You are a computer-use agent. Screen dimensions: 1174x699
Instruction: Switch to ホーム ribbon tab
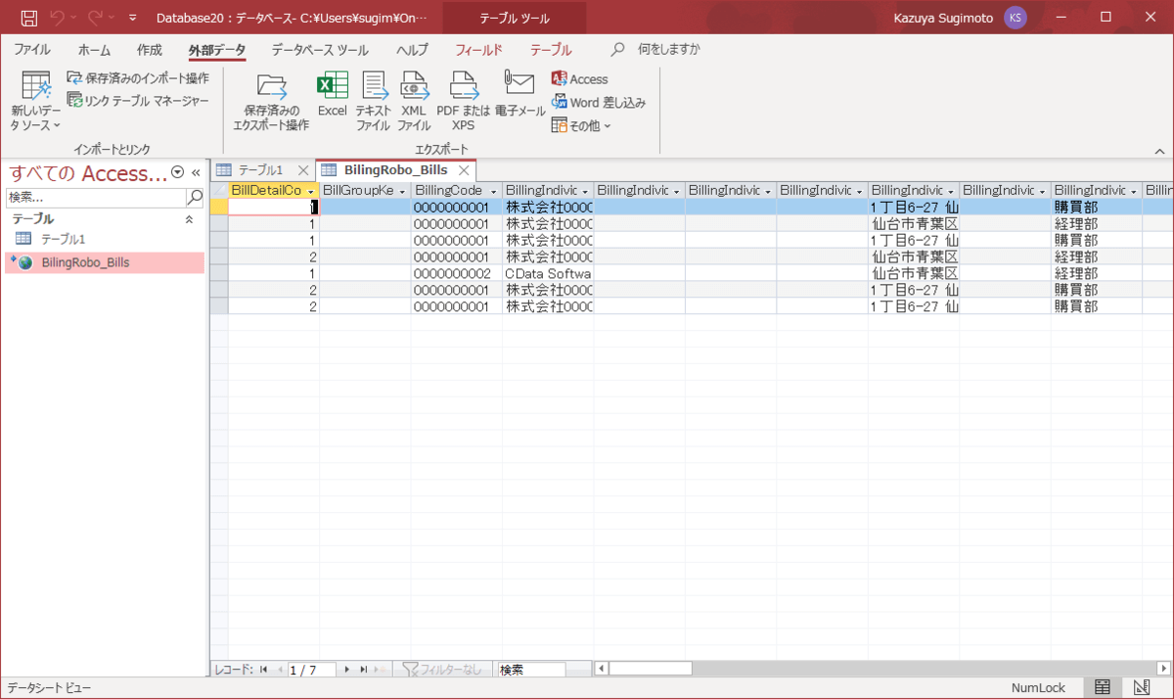[95, 50]
